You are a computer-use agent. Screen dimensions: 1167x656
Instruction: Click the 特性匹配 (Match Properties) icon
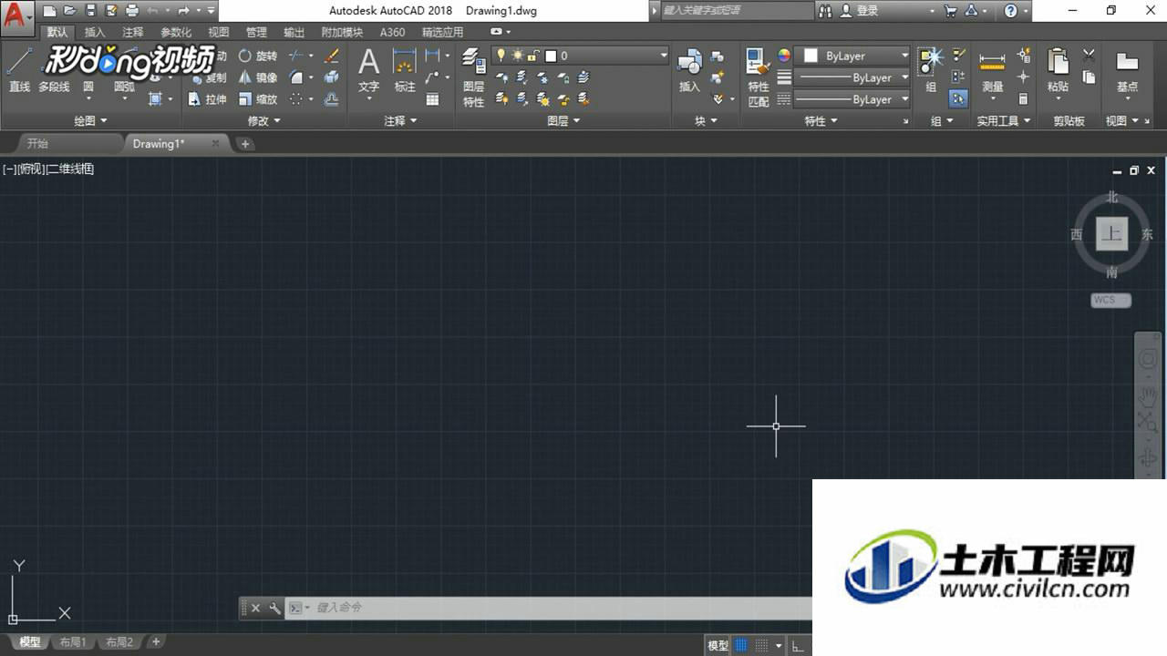click(759, 77)
